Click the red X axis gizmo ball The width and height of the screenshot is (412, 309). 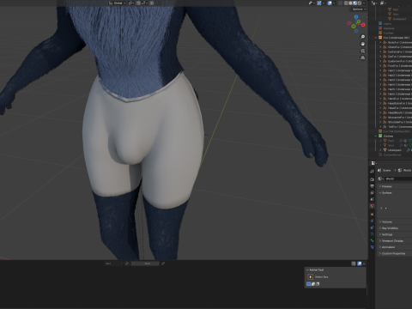(363, 25)
